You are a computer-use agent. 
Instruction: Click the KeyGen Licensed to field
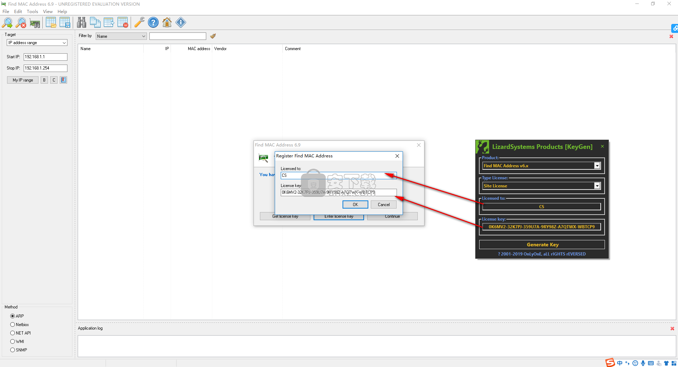(x=542, y=207)
